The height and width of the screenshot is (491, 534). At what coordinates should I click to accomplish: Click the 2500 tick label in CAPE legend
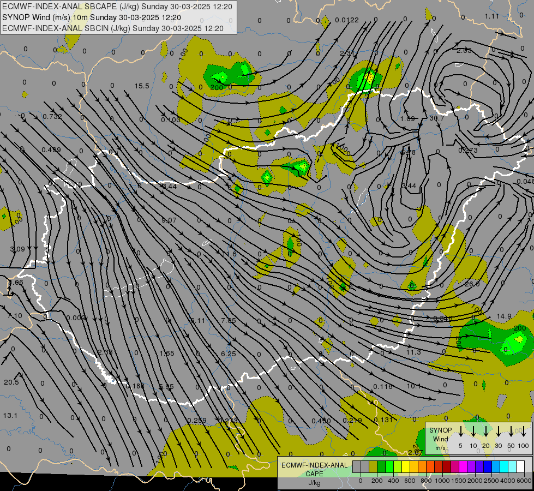(491, 481)
